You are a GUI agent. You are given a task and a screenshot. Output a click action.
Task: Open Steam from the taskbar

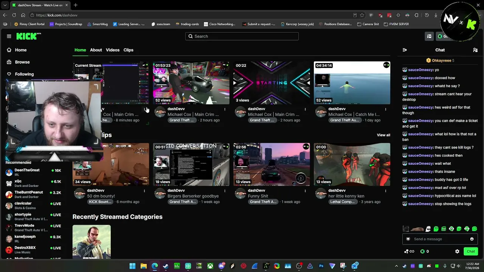(166, 266)
